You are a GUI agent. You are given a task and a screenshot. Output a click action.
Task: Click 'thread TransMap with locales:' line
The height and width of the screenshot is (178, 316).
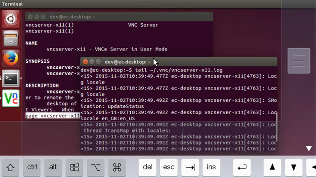(x=127, y=131)
